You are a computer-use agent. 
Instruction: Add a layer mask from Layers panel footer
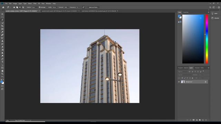(193, 120)
